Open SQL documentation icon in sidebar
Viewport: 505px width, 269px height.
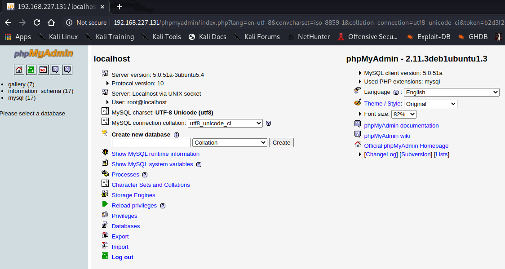[67, 70]
